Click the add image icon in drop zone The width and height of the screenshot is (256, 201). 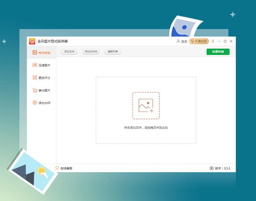146,106
